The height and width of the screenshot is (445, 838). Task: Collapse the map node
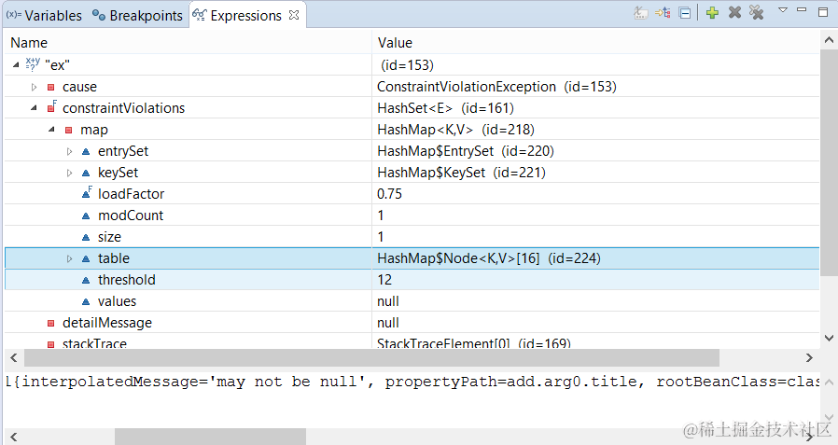(x=51, y=130)
